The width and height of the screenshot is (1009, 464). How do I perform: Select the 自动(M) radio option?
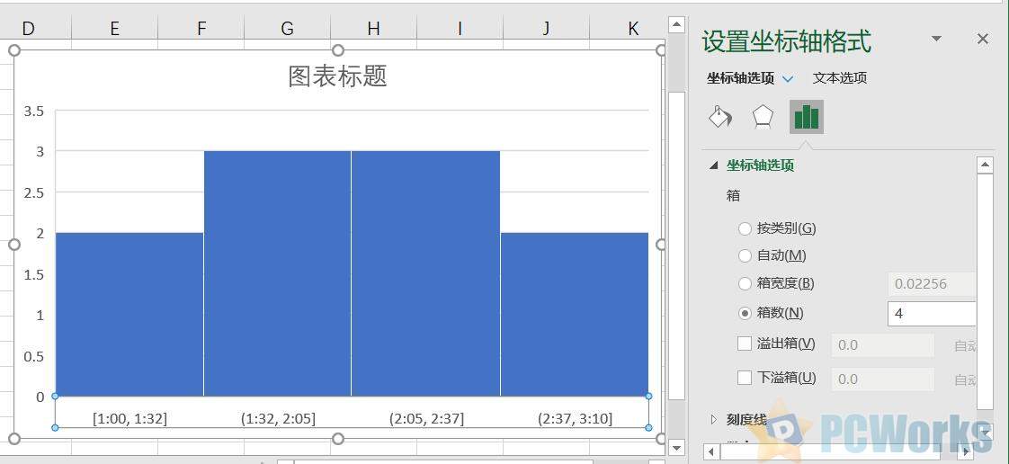(x=745, y=255)
